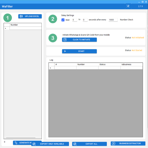Click the CSV icon on Export Only Available

(34, 144)
